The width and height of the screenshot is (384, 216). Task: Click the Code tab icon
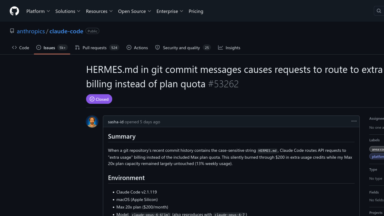click(14, 47)
